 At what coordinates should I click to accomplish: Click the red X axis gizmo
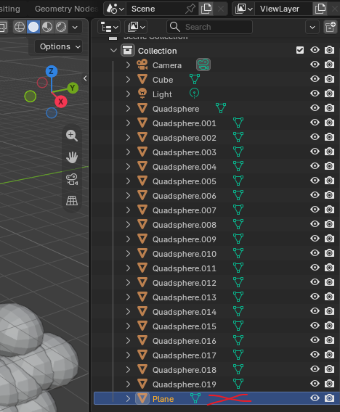point(61,102)
